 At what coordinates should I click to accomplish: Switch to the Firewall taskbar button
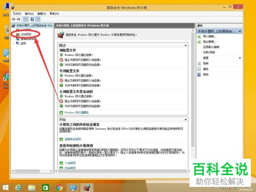click(87, 187)
